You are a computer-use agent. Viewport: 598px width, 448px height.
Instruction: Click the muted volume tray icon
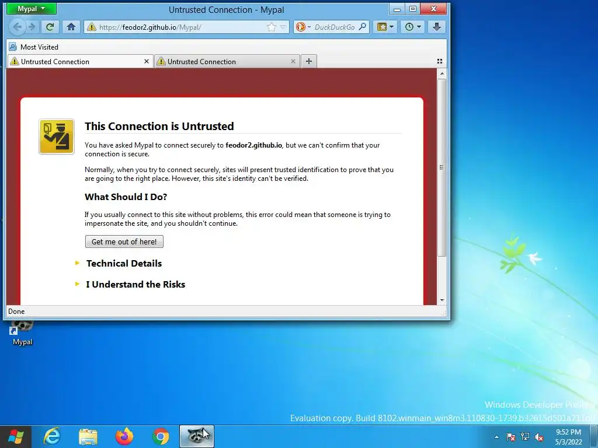pyautogui.click(x=539, y=437)
